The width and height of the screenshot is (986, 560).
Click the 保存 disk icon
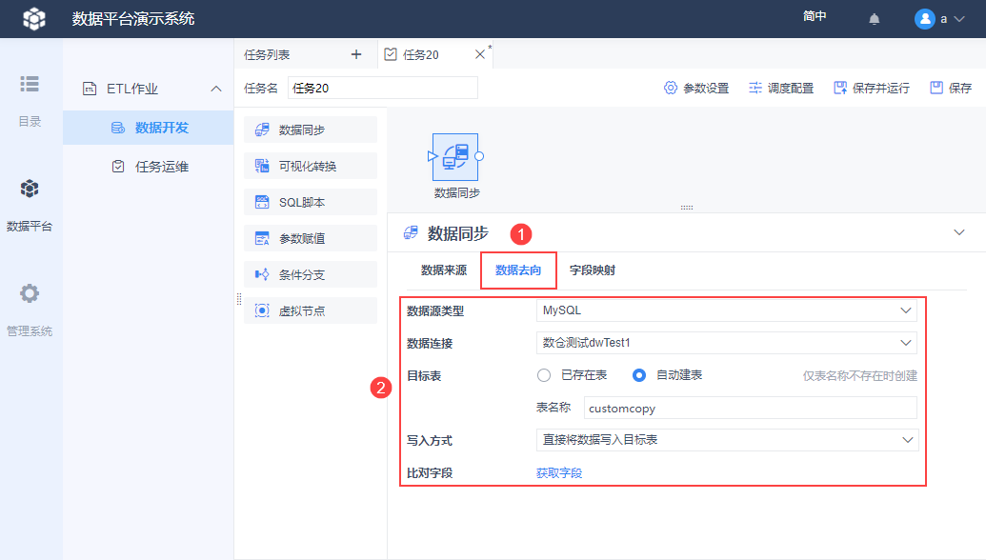pos(936,88)
